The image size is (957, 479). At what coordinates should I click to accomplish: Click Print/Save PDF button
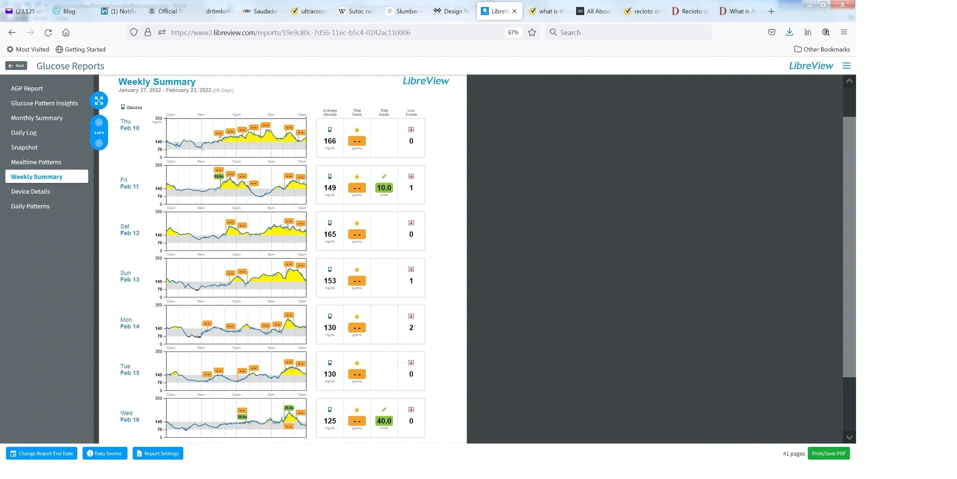pos(828,454)
